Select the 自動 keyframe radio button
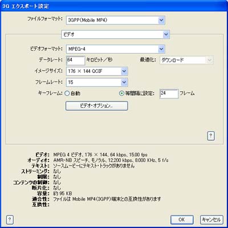 (67, 93)
